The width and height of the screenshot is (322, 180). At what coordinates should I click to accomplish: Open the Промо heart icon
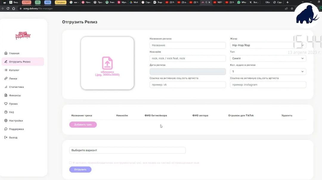[x=6, y=104]
